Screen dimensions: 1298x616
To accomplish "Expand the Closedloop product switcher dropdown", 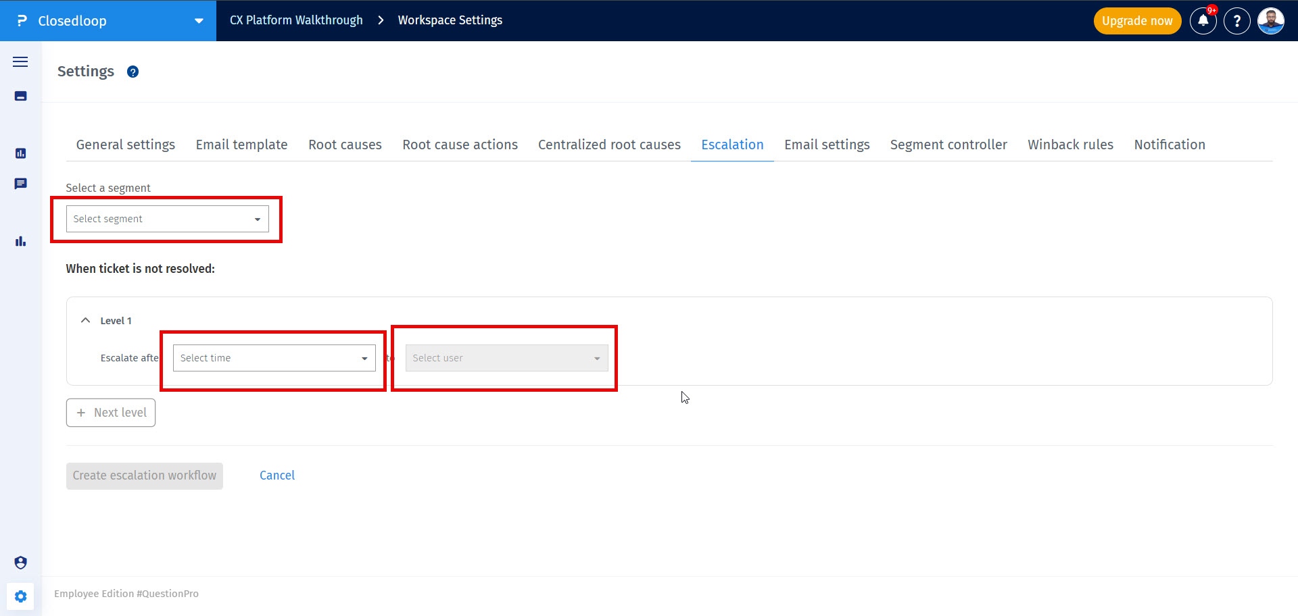I will 199,21.
